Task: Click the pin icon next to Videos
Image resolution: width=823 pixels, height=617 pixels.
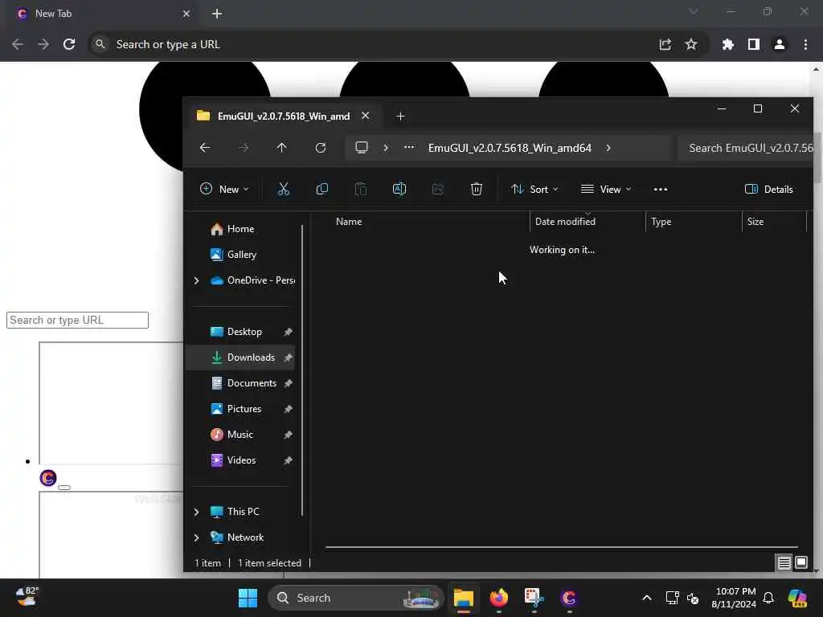Action: point(289,460)
